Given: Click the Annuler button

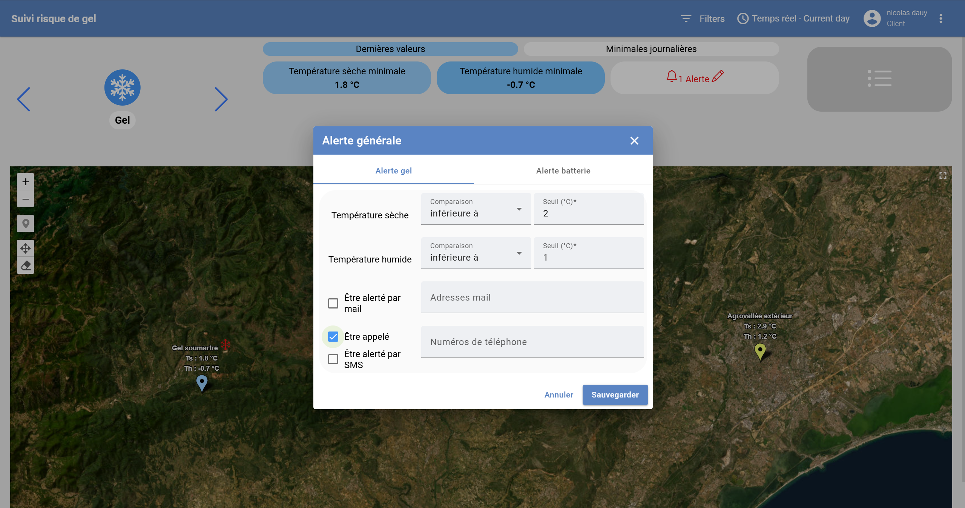Looking at the screenshot, I should [558, 395].
